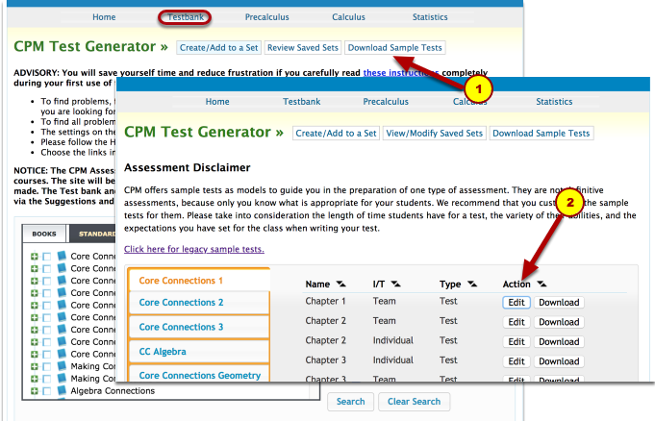
Task: Click the Name column header
Action: coord(317,284)
